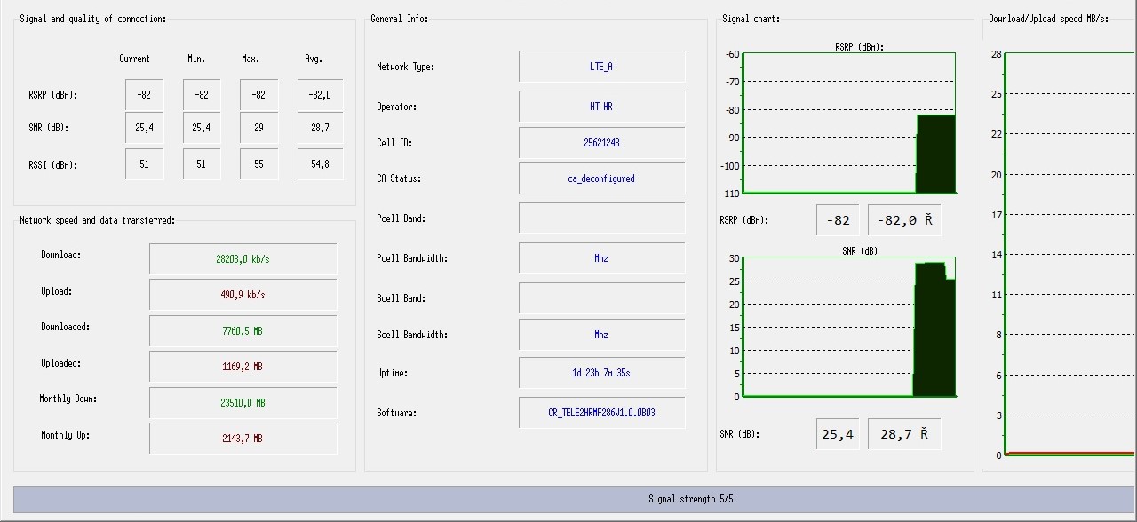
Task: Select the Uptime field value
Action: tap(601, 373)
